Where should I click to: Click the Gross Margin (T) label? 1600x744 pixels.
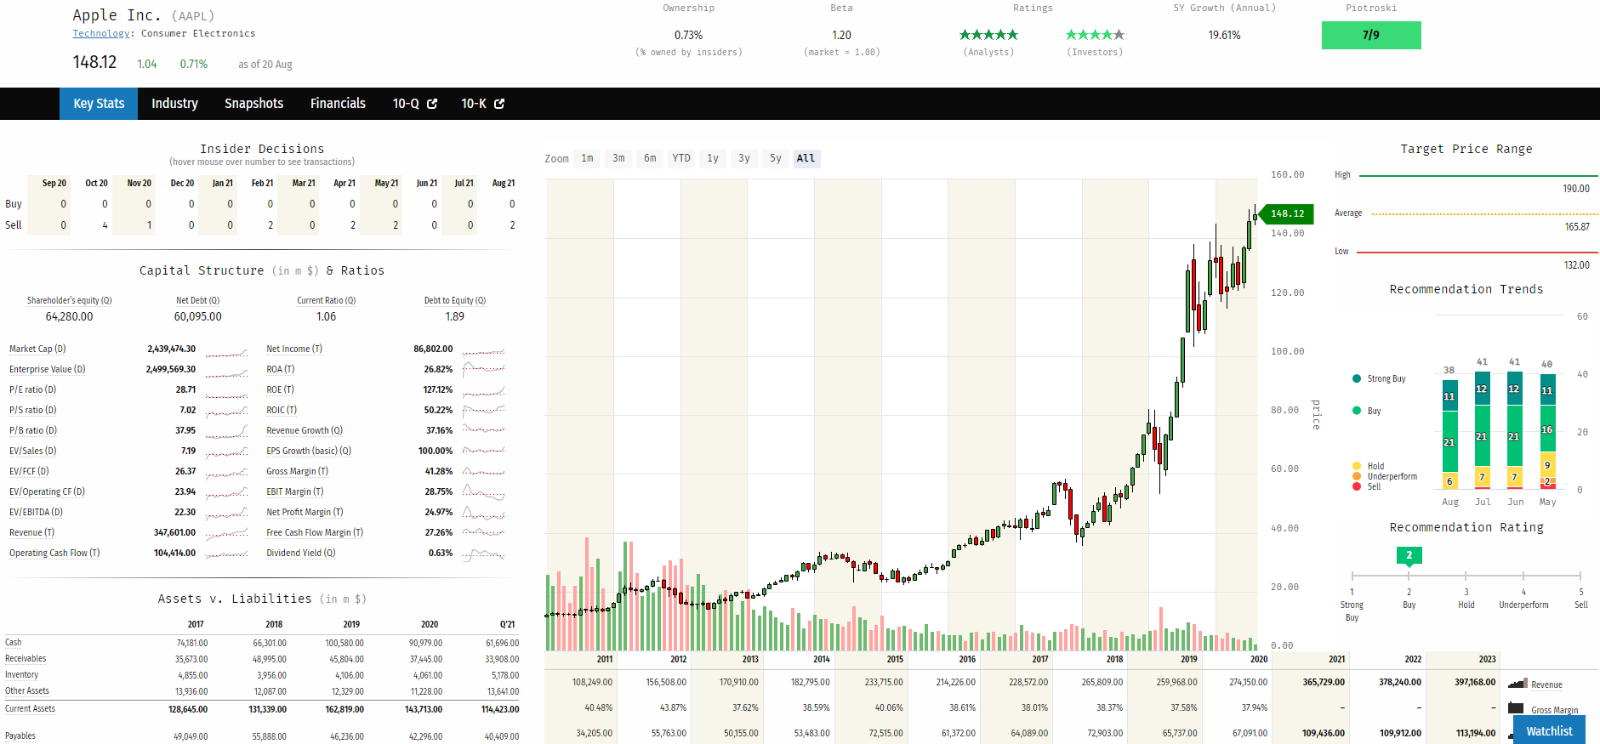point(297,472)
